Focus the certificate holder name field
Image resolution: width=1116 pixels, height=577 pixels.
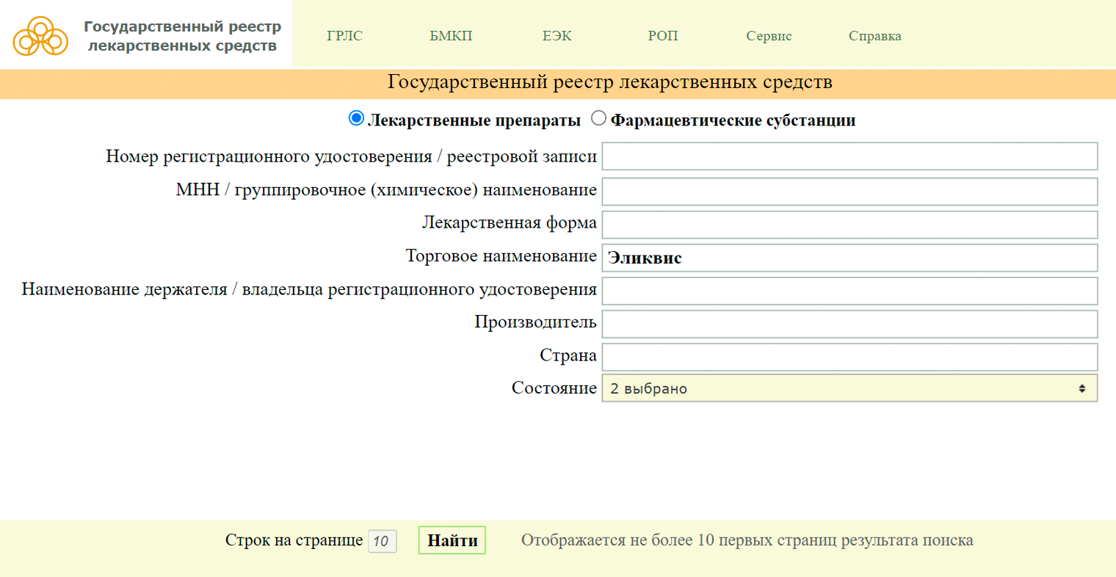849,291
